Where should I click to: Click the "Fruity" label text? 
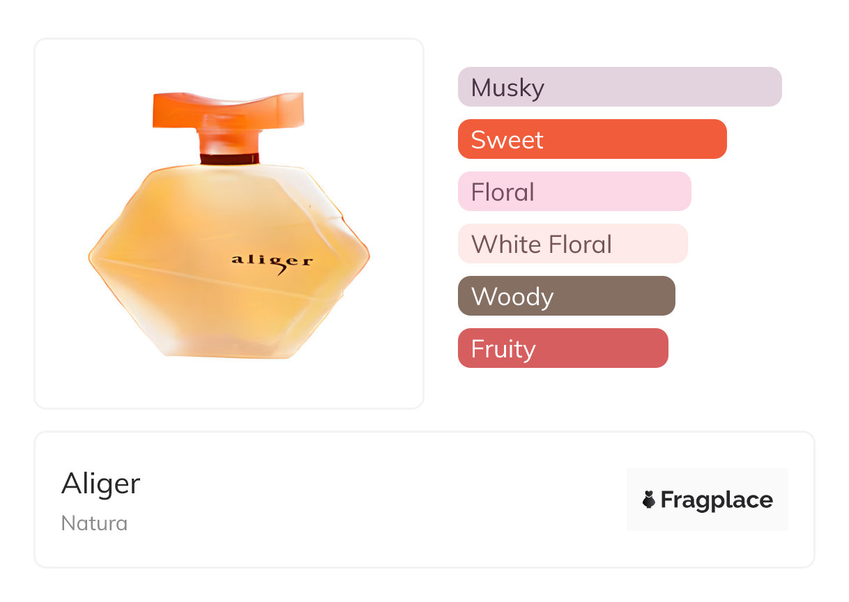(503, 349)
